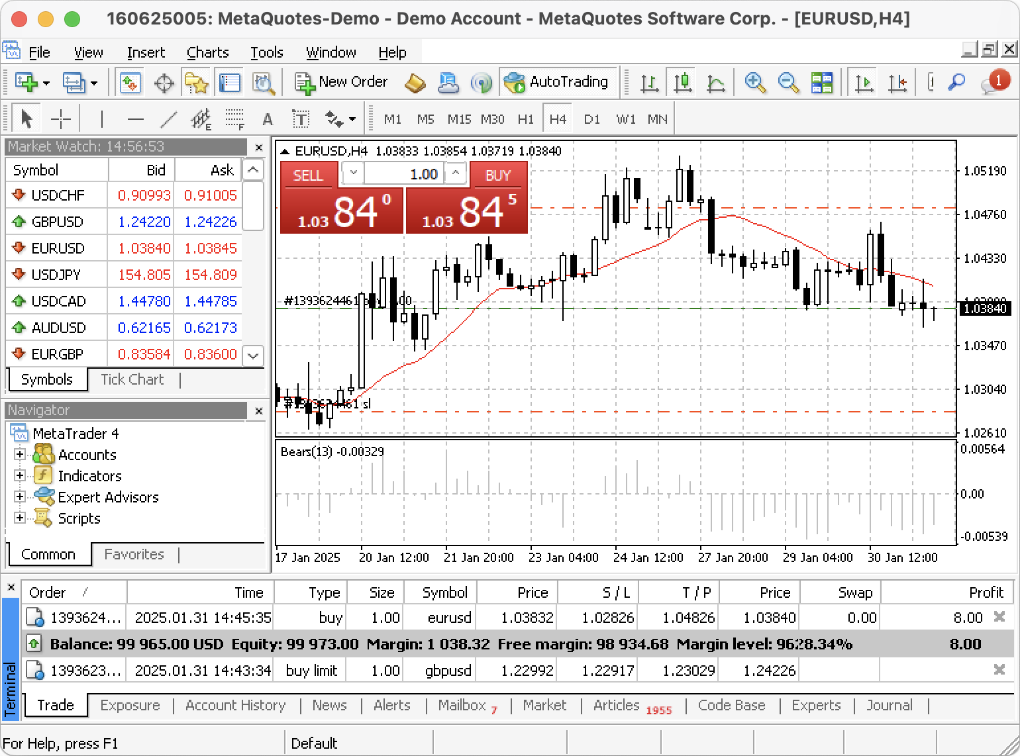Toggle the Chart Shift icon
The image size is (1020, 756).
point(897,83)
